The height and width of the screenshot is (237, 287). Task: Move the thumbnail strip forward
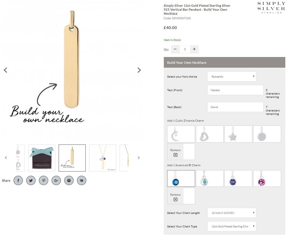138,157
